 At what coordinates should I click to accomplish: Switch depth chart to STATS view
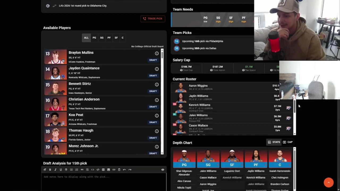(x=274, y=142)
